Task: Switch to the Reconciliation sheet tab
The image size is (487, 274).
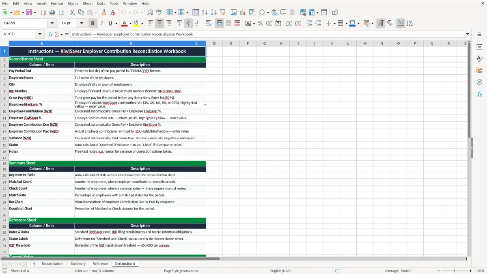Action: coord(52,263)
